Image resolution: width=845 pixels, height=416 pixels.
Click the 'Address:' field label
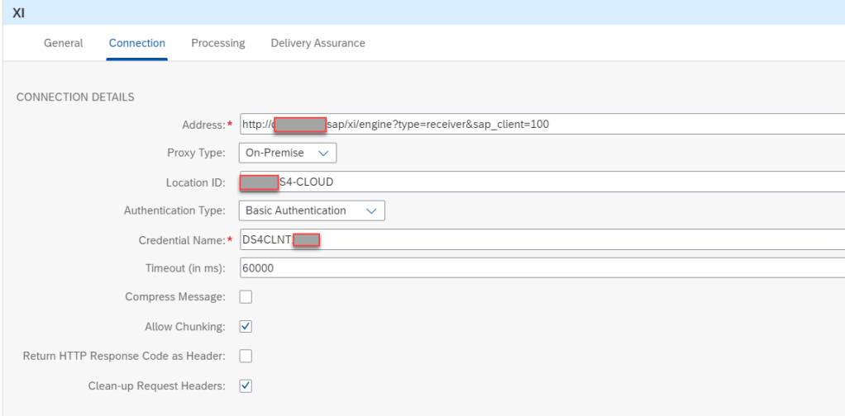(x=202, y=124)
